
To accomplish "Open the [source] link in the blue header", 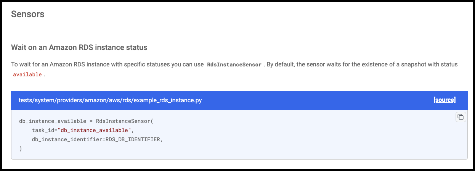I will pos(445,100).
